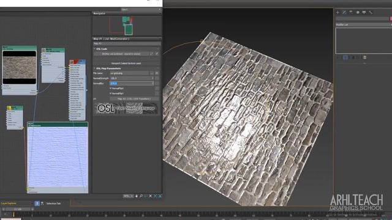Click the Zoom Extents Selected icon

[x=155, y=196]
